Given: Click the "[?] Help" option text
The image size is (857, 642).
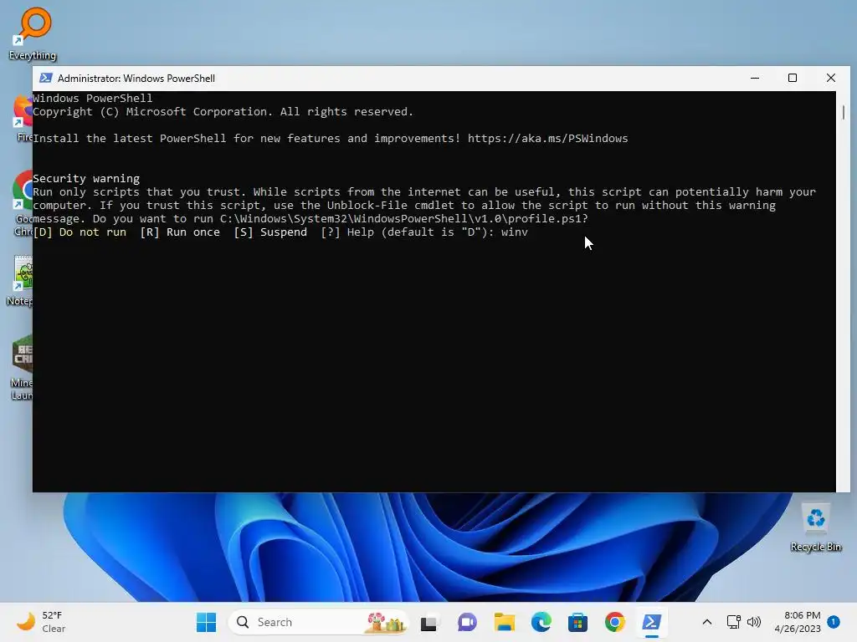Looking at the screenshot, I should pos(348,232).
